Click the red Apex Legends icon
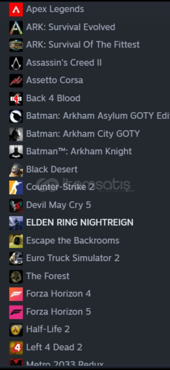This screenshot has width=170, height=370. (16, 10)
